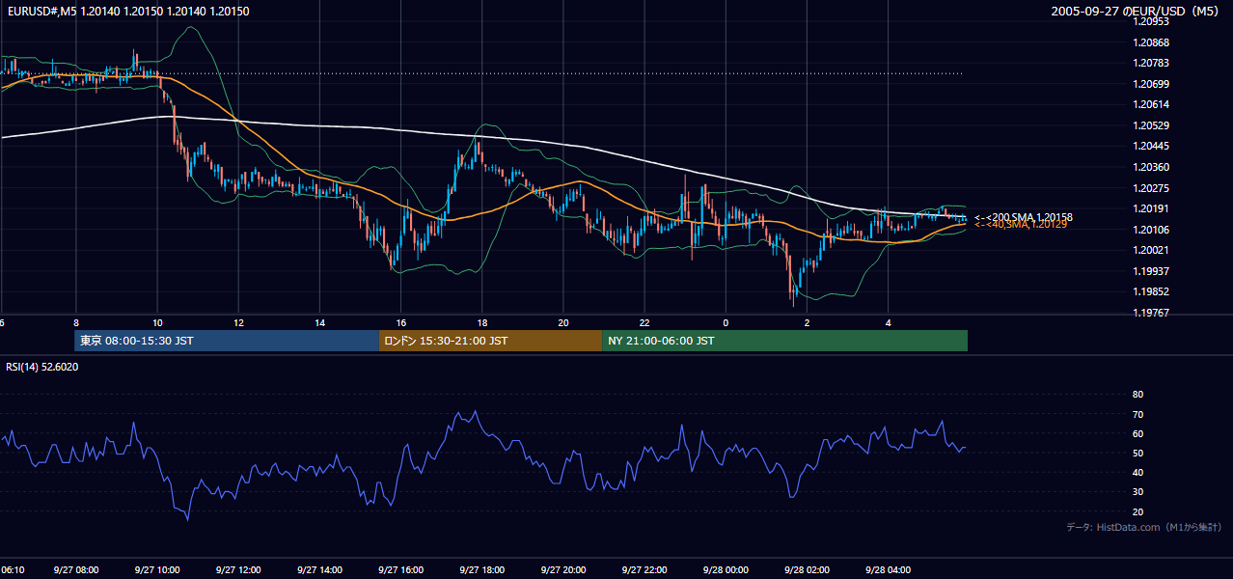The height and width of the screenshot is (579, 1233).
Task: Click price axis value 1.20021
Action: [1152, 250]
